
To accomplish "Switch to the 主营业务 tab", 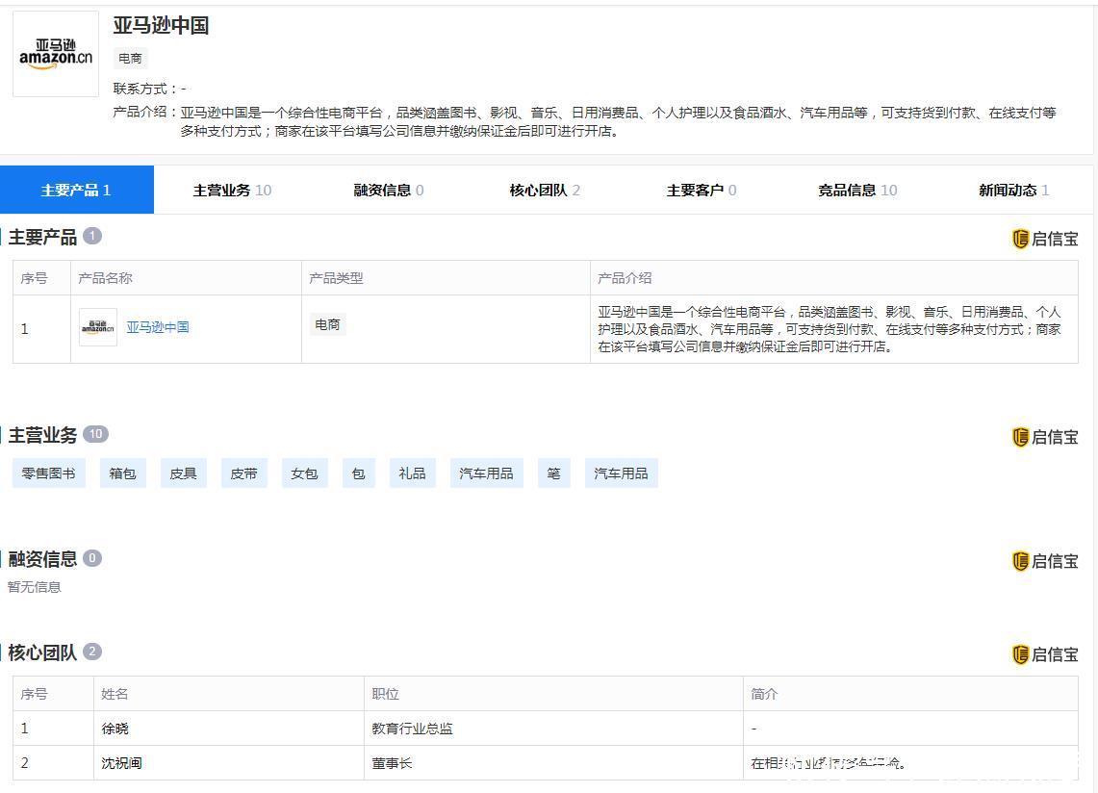I will [x=232, y=190].
